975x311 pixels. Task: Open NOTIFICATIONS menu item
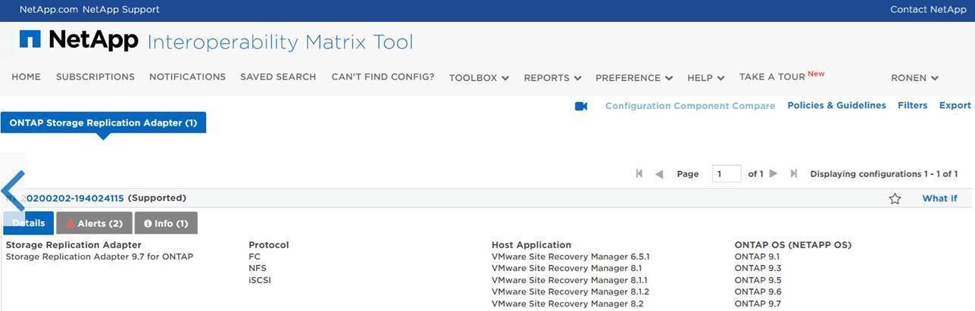click(187, 77)
